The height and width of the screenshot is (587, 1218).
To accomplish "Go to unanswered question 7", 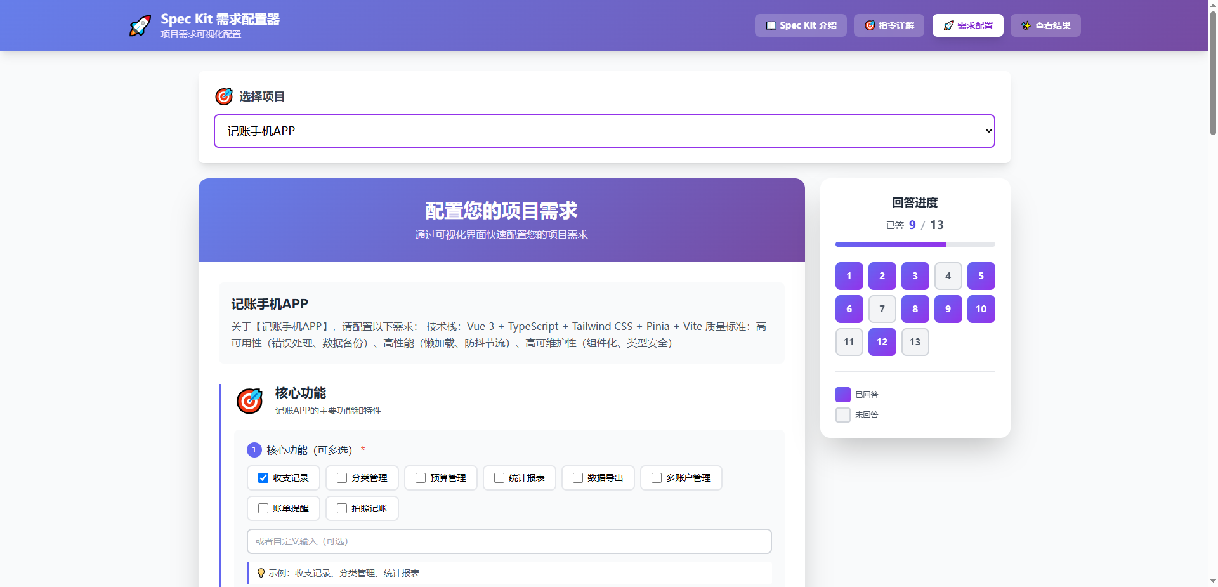I will pyautogui.click(x=882, y=309).
